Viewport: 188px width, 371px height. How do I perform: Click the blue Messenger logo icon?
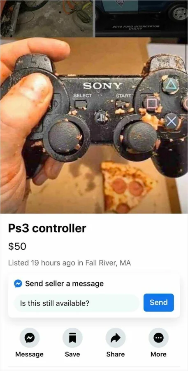pyautogui.click(x=18, y=284)
